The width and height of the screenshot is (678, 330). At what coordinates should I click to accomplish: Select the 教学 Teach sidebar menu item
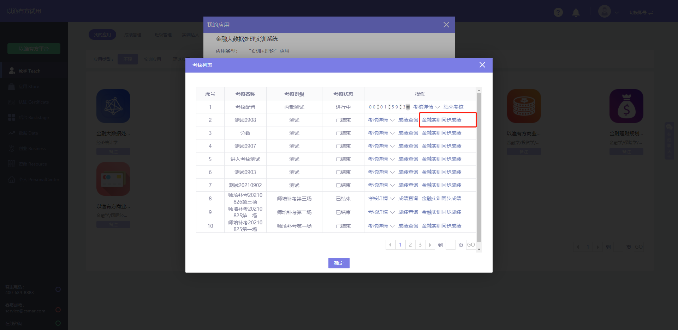point(29,71)
